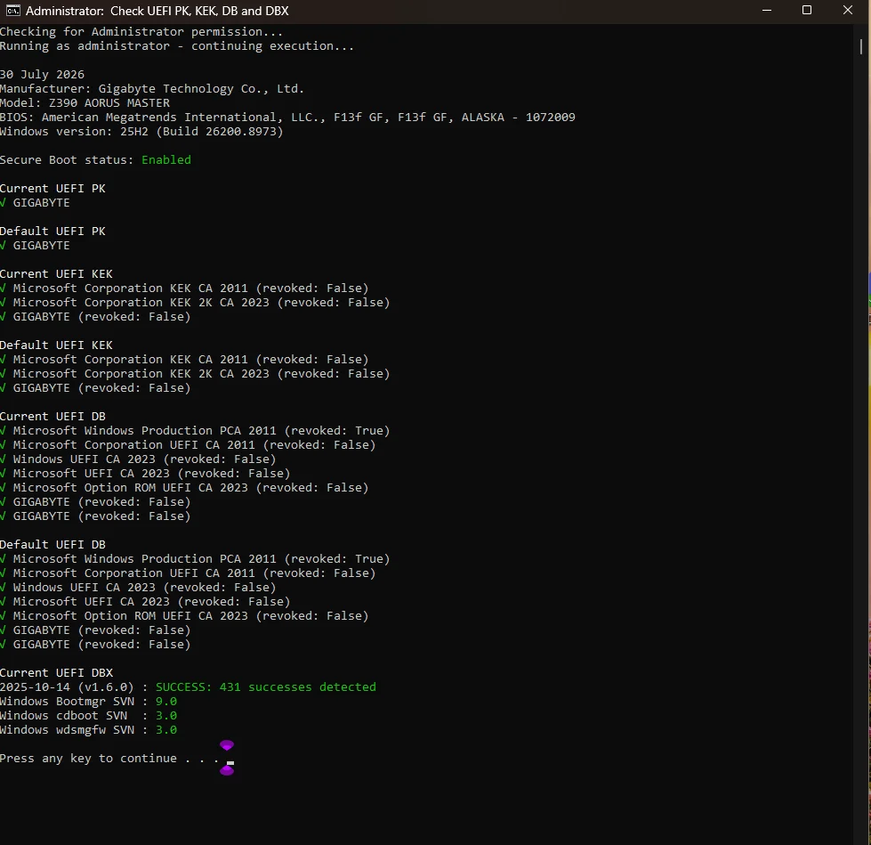Maximize the Administrator console window
This screenshot has height=845, width=871.
click(x=807, y=11)
